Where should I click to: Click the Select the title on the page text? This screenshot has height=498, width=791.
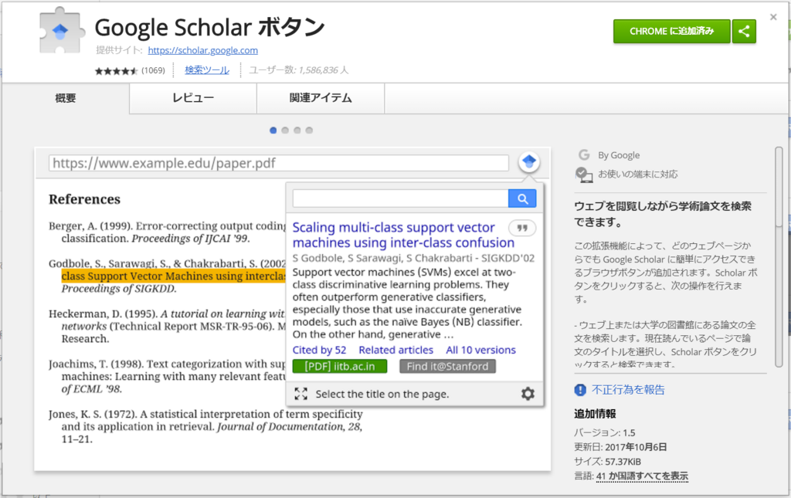point(382,395)
